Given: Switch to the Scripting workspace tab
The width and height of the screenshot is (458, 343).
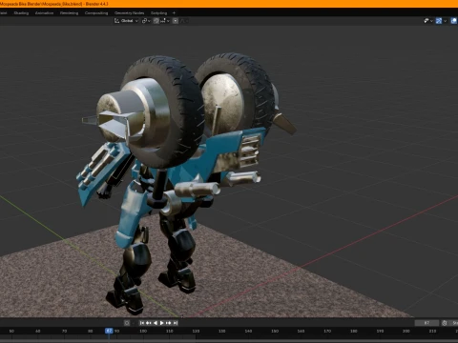Looking at the screenshot, I should point(158,13).
